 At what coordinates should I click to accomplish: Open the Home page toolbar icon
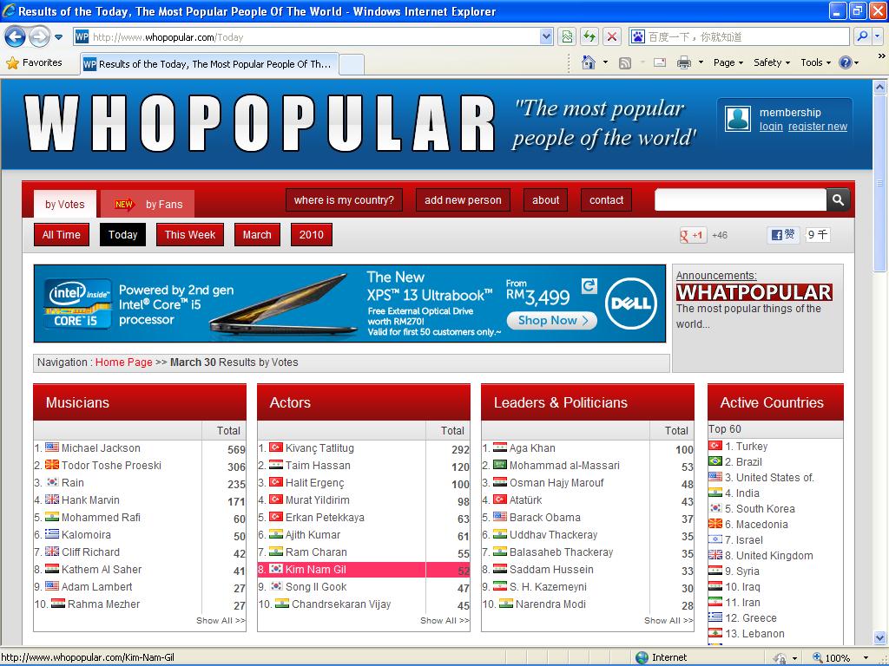[589, 62]
